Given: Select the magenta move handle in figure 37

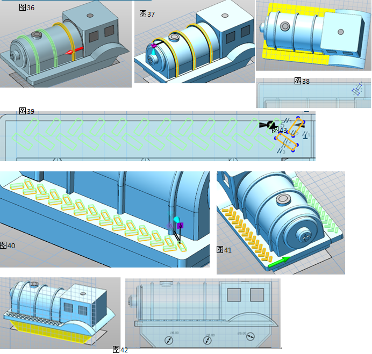Looking at the screenshot, I should [154, 46].
